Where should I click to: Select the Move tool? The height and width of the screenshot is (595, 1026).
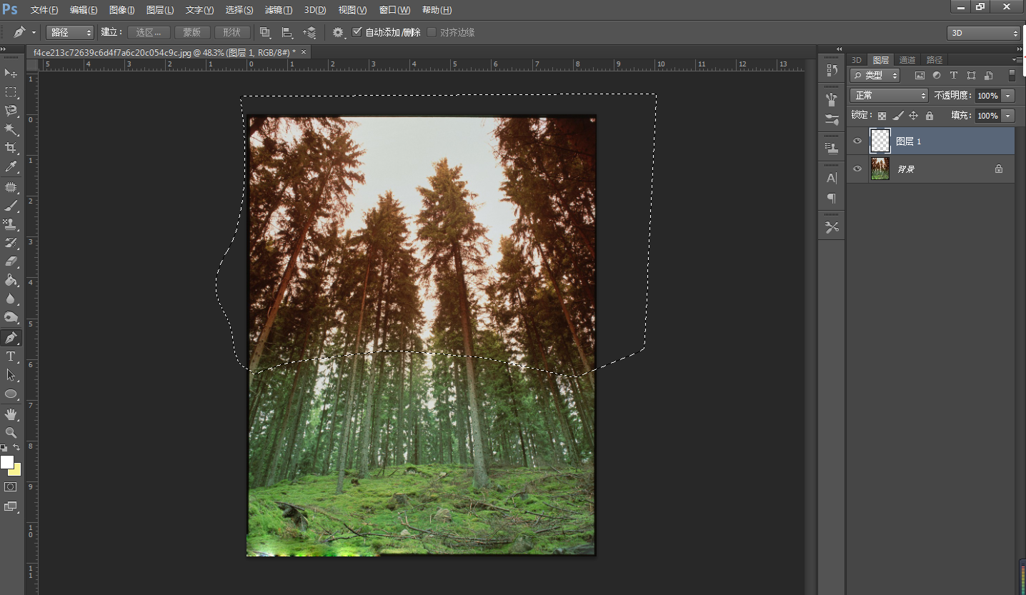pyautogui.click(x=11, y=73)
